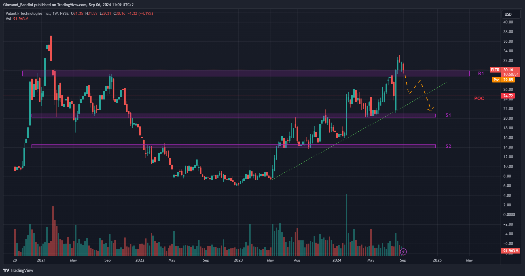Click the 0.0000 price scale value
The height and width of the screenshot is (276, 525).
coord(509,215)
